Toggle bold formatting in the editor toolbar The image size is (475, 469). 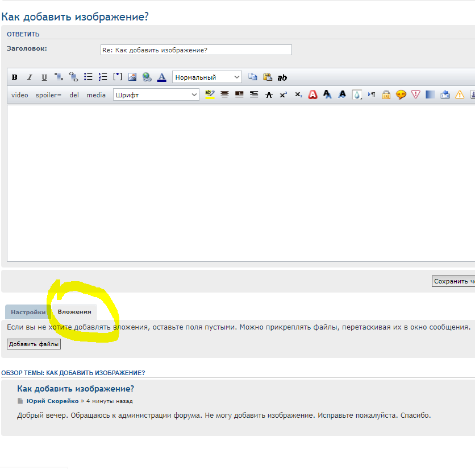(15, 77)
